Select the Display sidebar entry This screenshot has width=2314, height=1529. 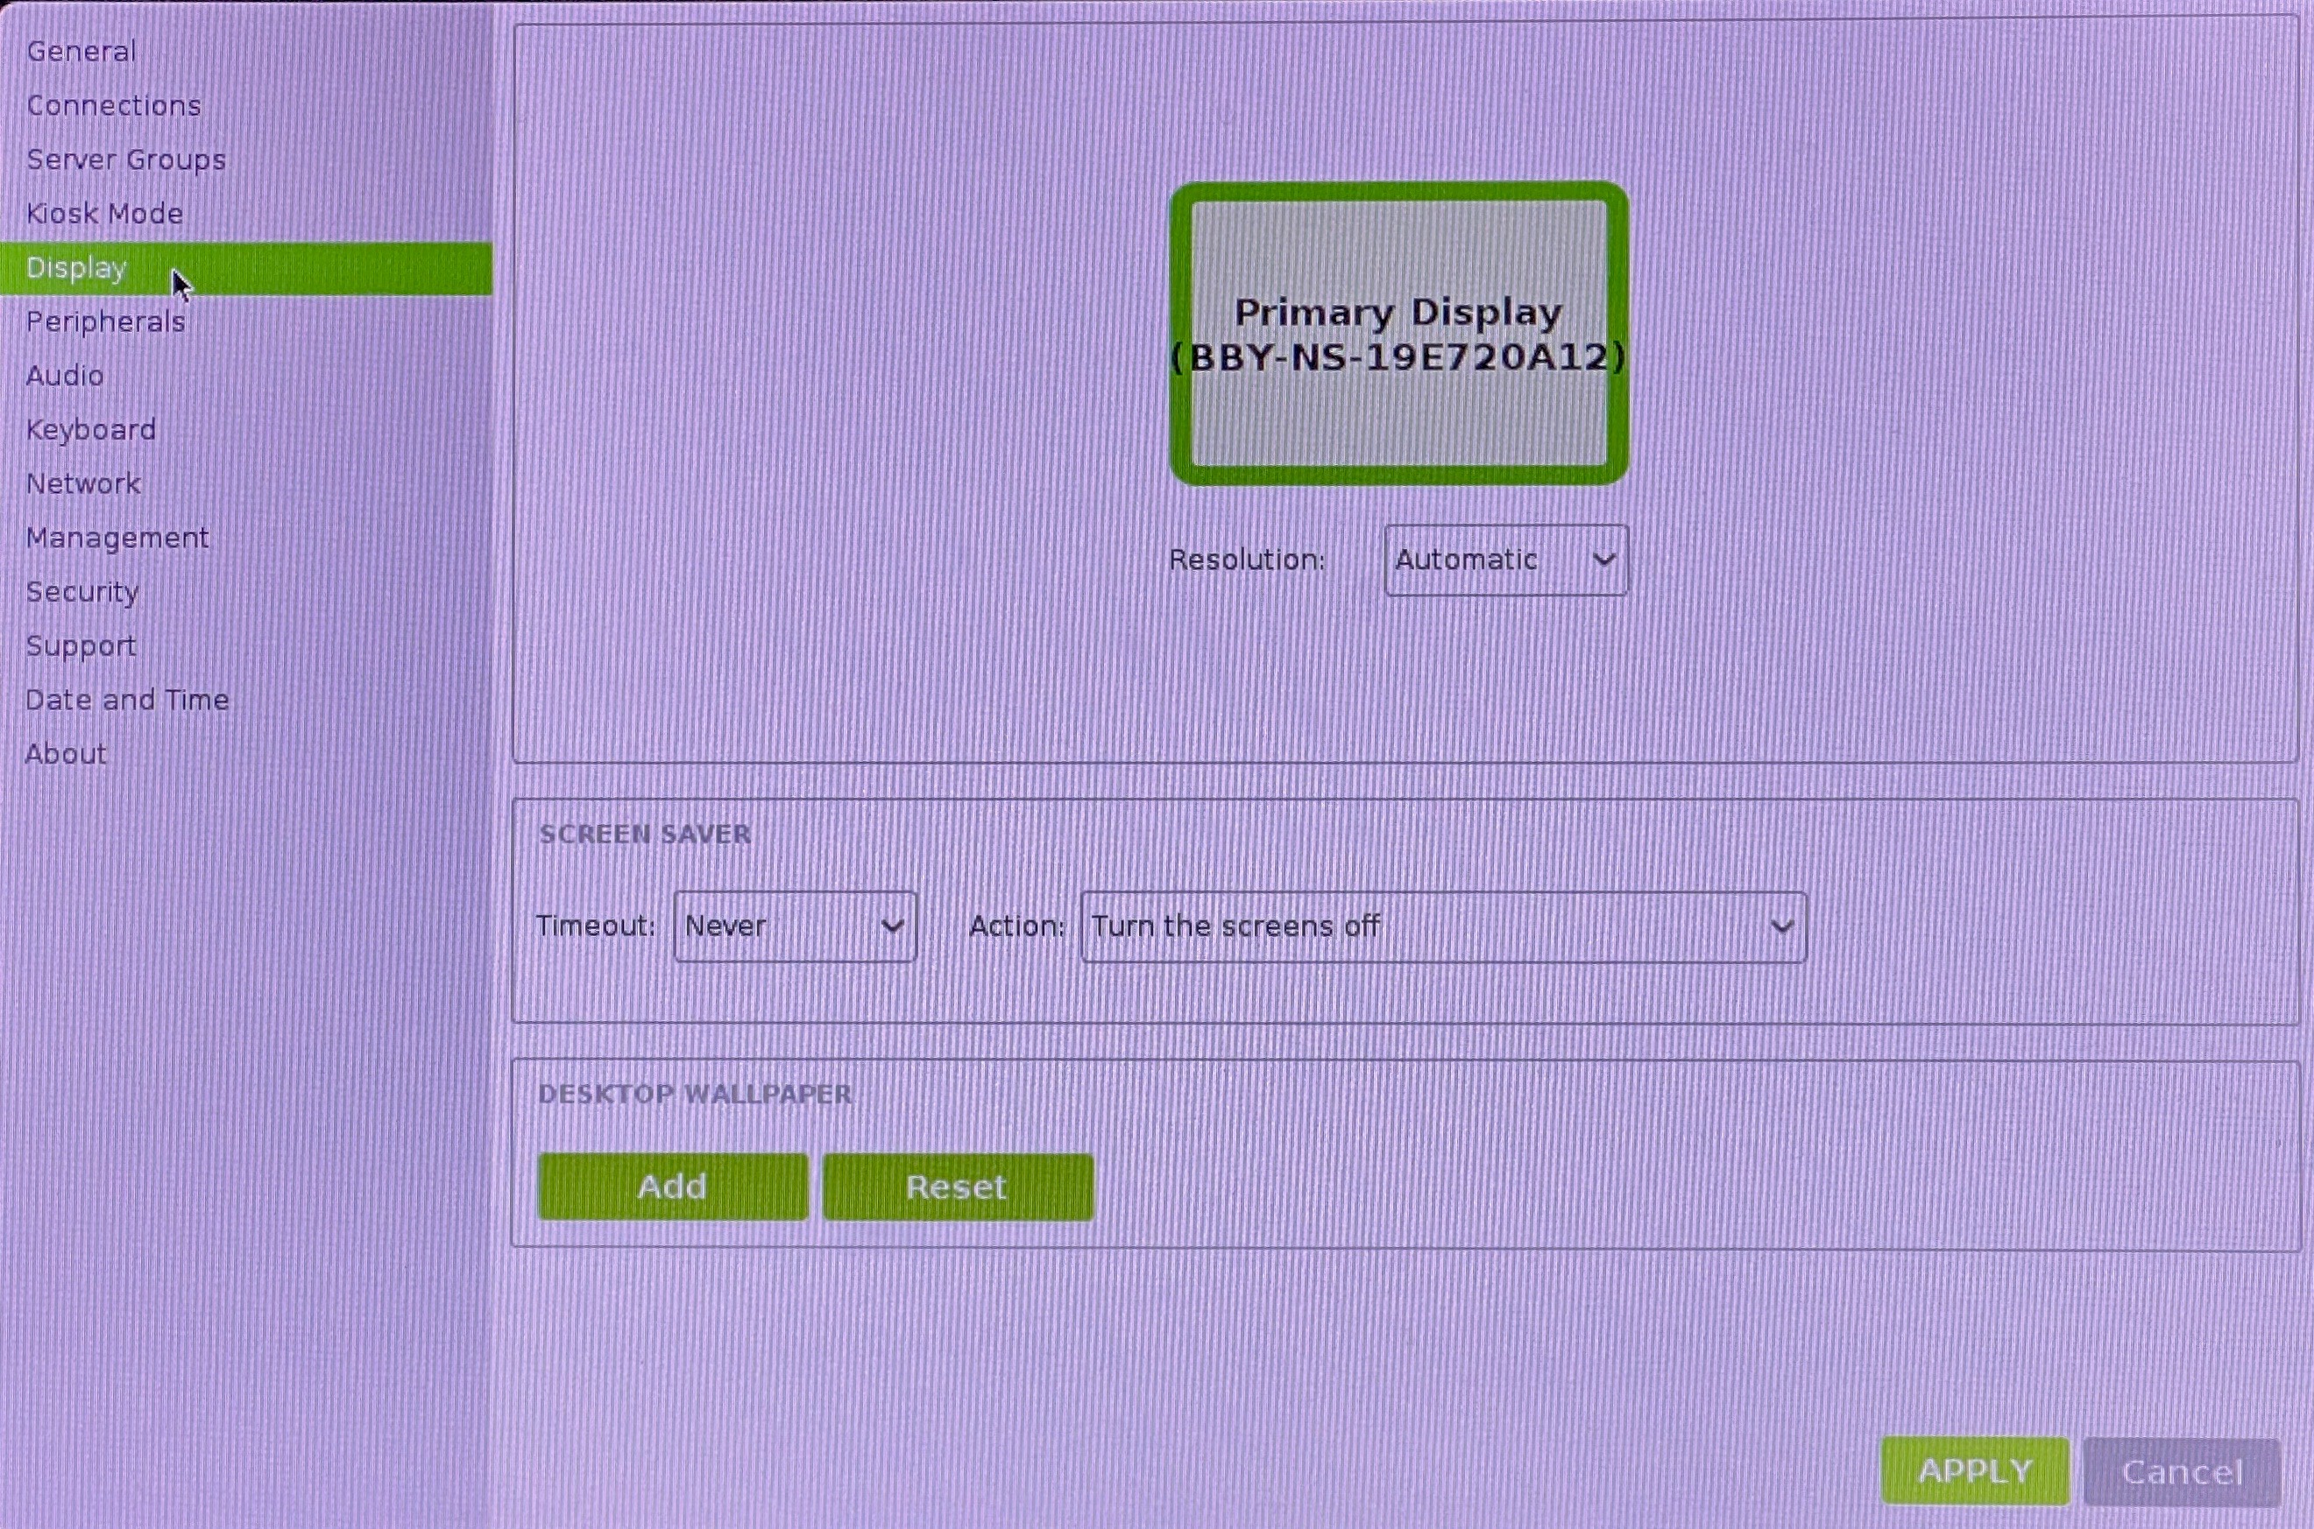76,268
